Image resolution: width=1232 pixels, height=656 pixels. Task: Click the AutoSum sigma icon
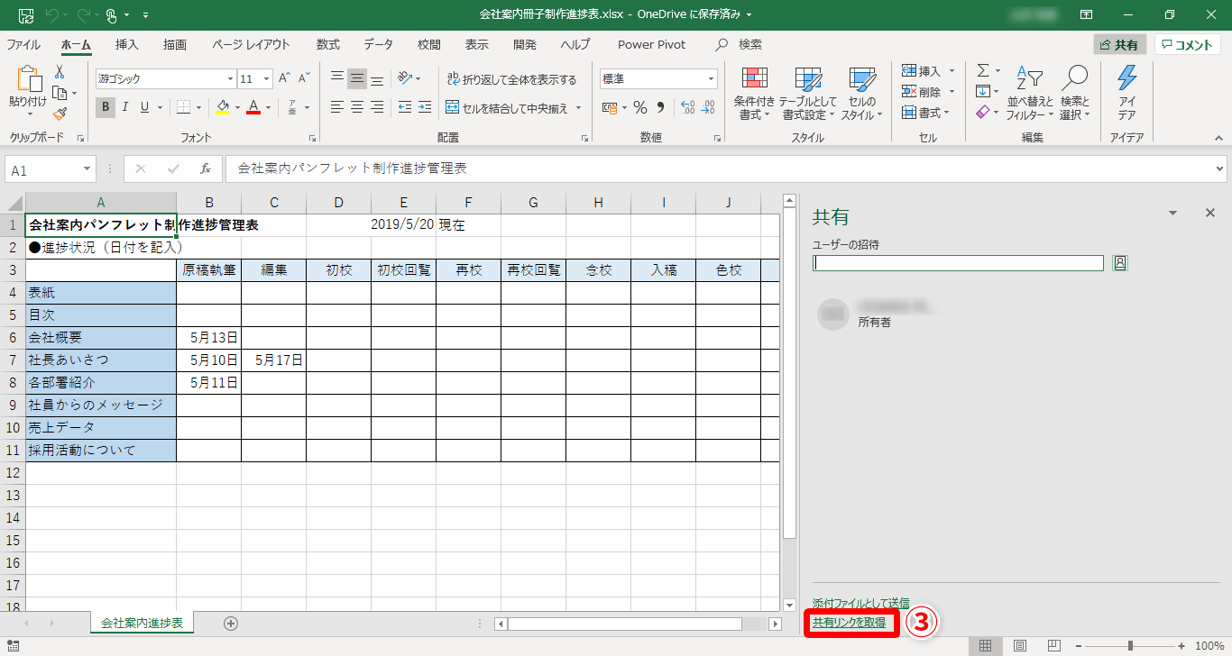[x=983, y=70]
